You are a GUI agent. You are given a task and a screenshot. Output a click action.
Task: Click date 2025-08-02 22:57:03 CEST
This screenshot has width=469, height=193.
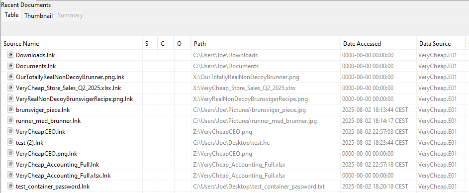pos(375,132)
